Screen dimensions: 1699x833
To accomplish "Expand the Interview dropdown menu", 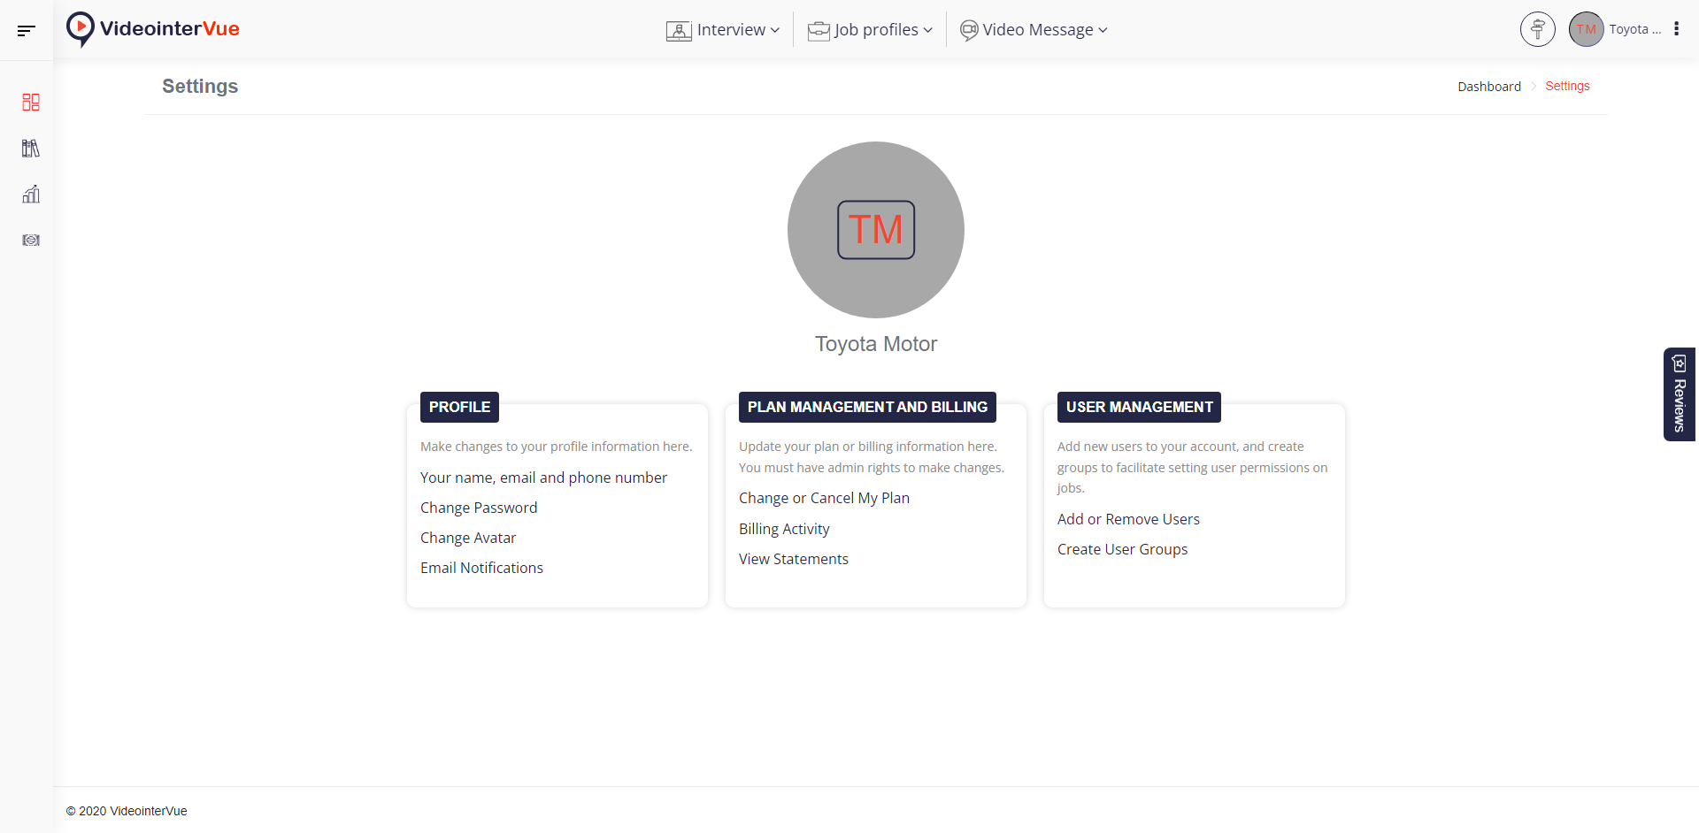I will click(723, 30).
